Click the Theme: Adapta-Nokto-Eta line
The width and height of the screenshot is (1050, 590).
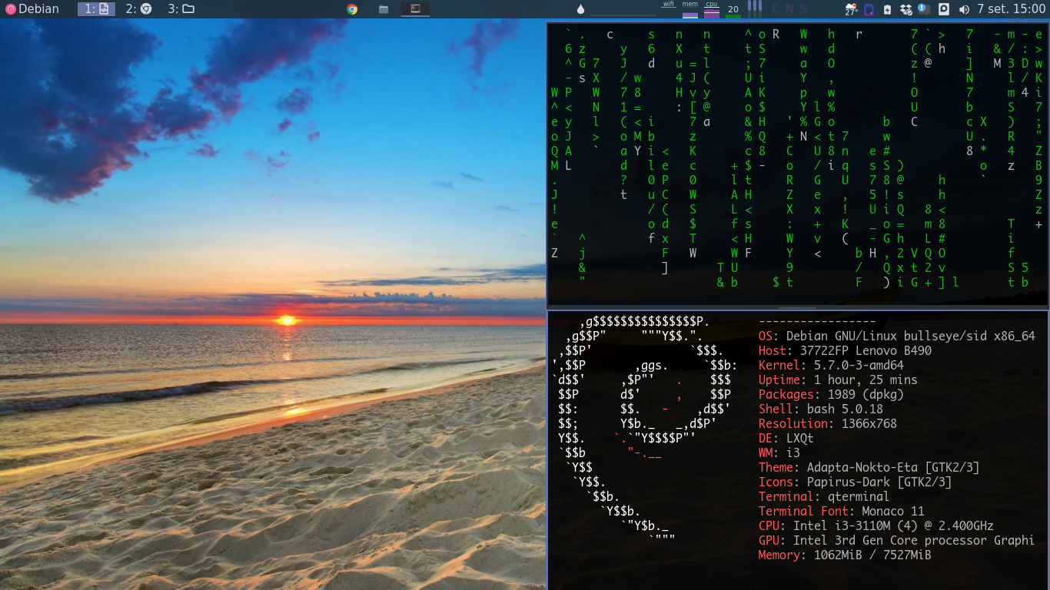(869, 467)
